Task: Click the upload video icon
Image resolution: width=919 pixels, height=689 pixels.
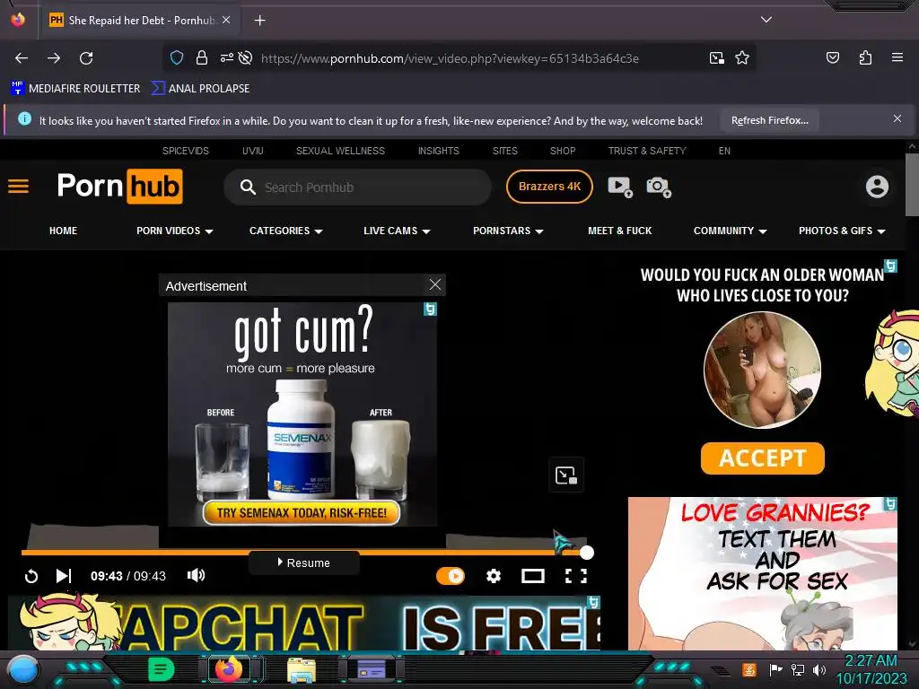Action: click(619, 187)
